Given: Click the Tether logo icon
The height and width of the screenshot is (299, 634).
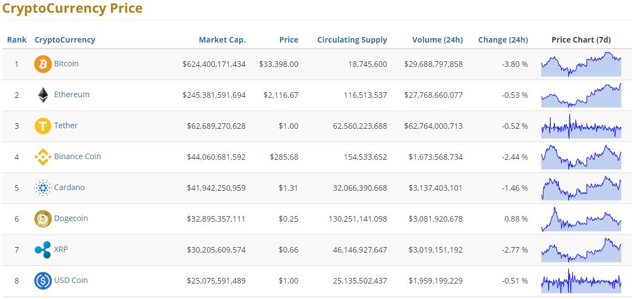Looking at the screenshot, I should 43,126.
